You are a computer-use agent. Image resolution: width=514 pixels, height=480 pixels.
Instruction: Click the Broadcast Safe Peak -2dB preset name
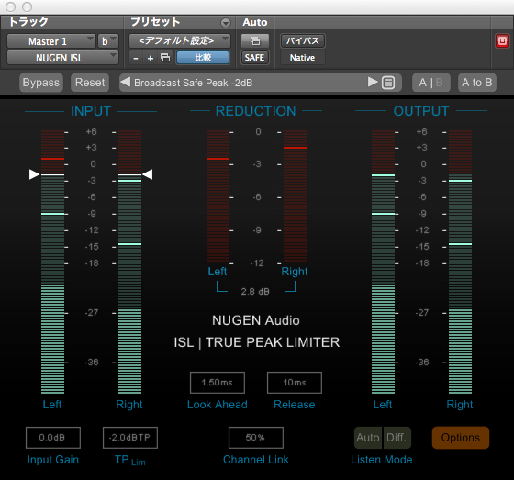pos(194,83)
